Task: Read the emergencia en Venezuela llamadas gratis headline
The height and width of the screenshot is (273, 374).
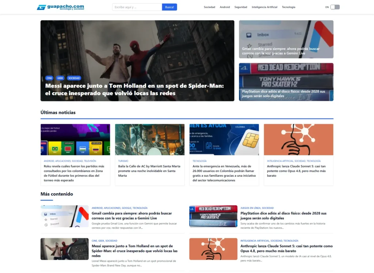Action: [x=224, y=173]
